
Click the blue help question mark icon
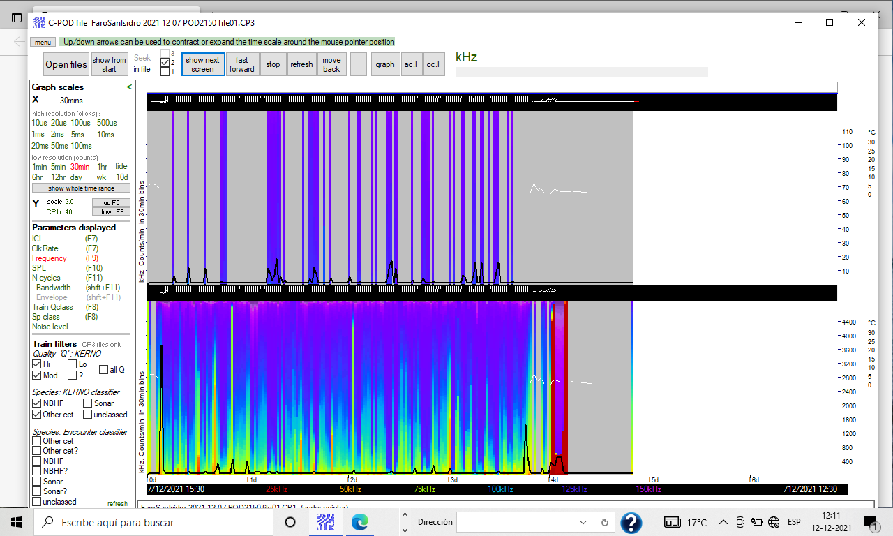[x=631, y=522]
